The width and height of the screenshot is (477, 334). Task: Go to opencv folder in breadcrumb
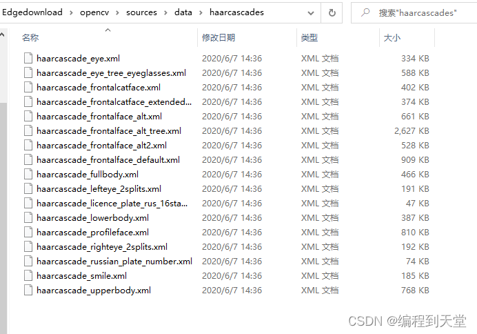[x=94, y=12]
